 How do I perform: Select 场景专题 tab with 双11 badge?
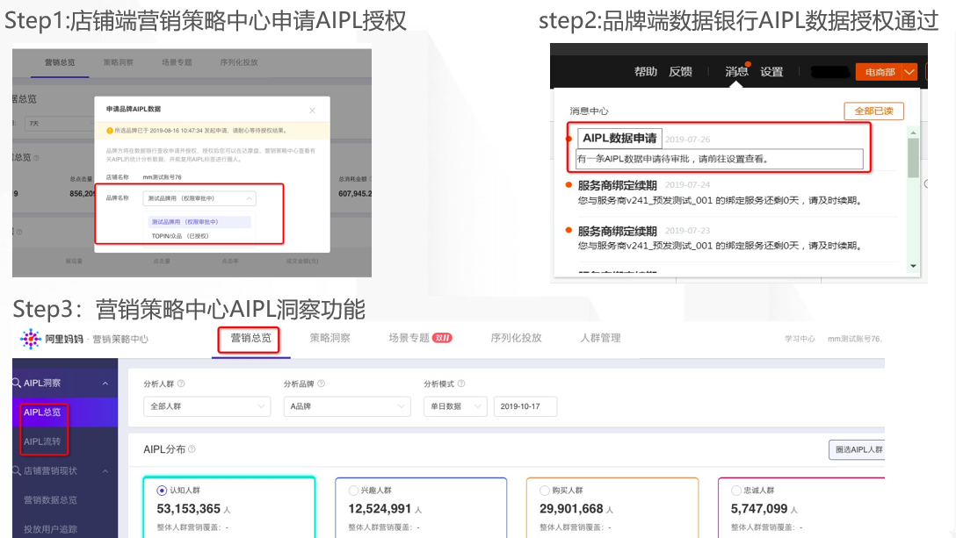[x=420, y=338]
